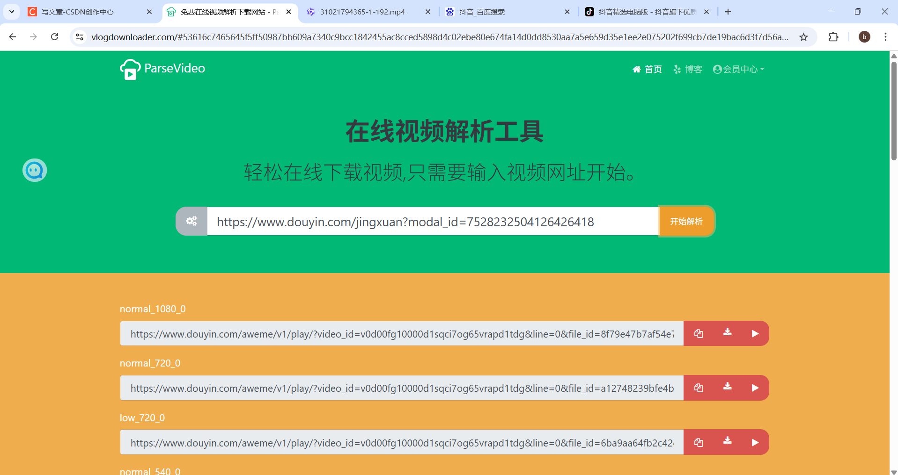Screen dimensions: 898x475
Task: Click the scrollbar up arrow
Action: tap(894, 56)
